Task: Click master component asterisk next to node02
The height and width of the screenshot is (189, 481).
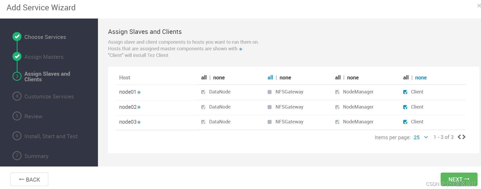Action: [x=139, y=107]
